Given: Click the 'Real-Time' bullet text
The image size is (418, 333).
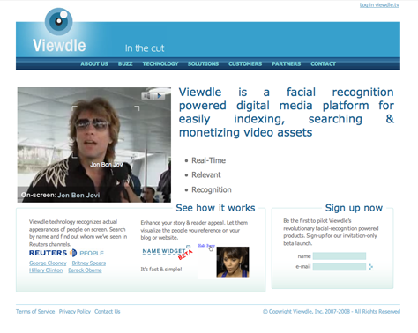Looking at the screenshot, I should pyautogui.click(x=209, y=160).
